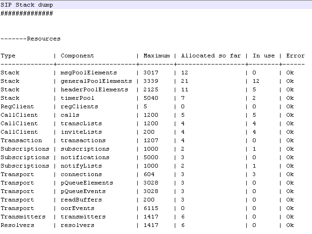The image size is (312, 234).
Task: Click the Subscriptions type cell of notifications row
Action: [x=25, y=157]
